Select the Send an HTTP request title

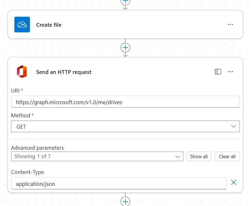tap(64, 72)
